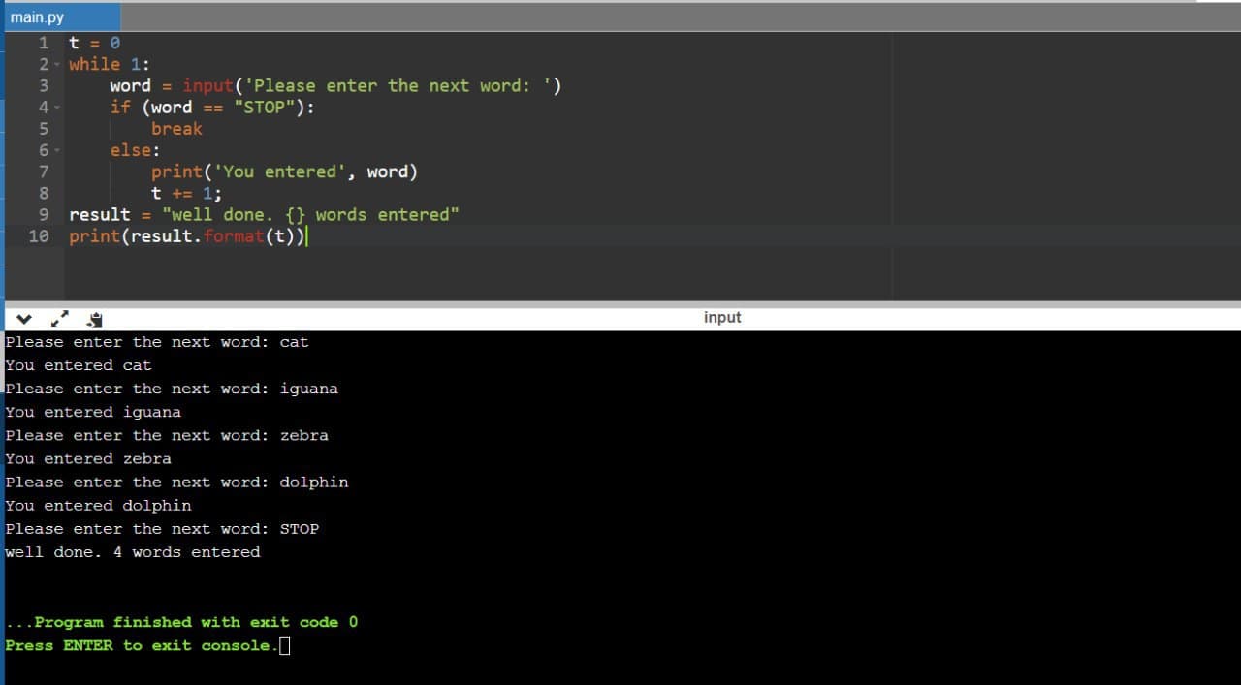Click 'result' variable name on line 9
The width and height of the screenshot is (1241, 685).
tap(99, 215)
